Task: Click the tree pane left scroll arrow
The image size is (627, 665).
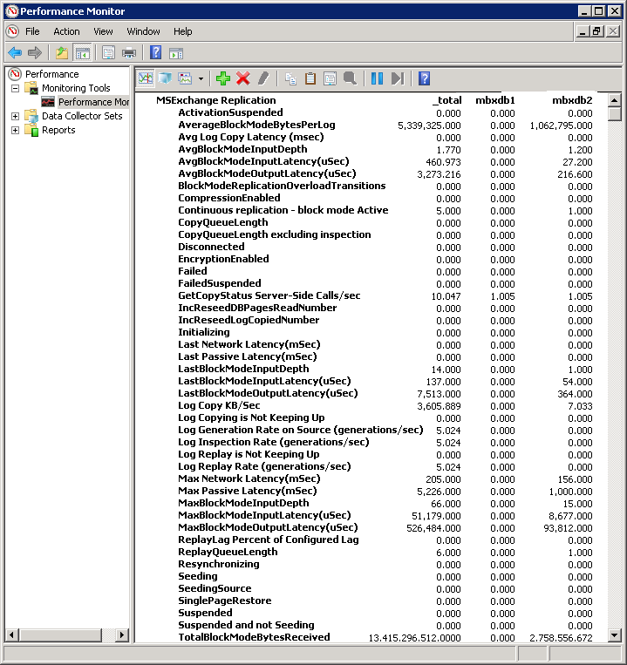Action: [12, 634]
